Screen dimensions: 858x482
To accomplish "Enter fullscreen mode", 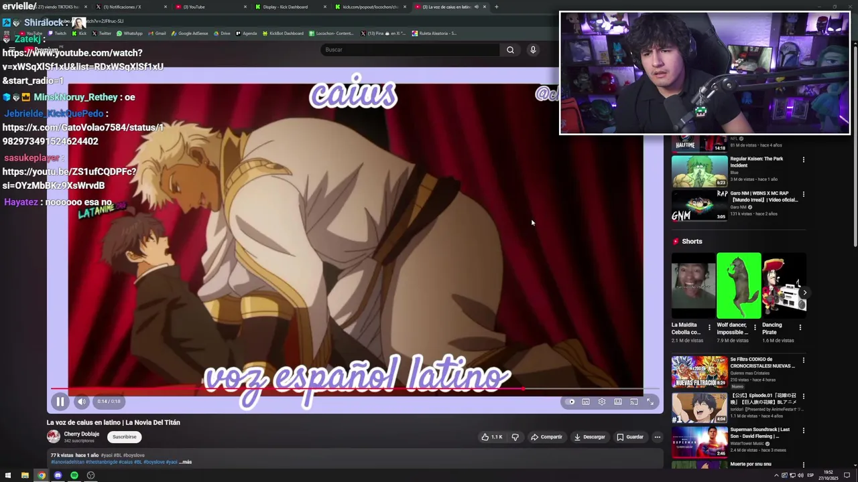I will point(650,402).
